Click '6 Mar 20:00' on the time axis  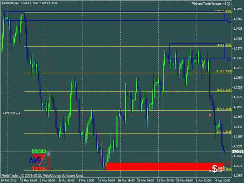67,181
